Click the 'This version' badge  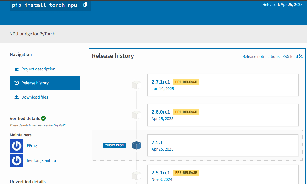pos(115,145)
